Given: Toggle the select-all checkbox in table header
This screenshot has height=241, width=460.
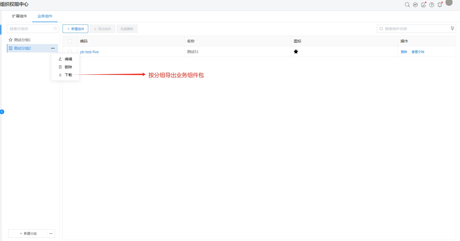Looking at the screenshot, I should tap(70, 41).
